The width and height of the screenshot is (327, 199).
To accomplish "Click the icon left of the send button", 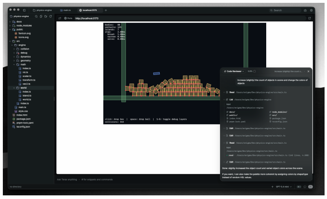I will click(x=305, y=187).
